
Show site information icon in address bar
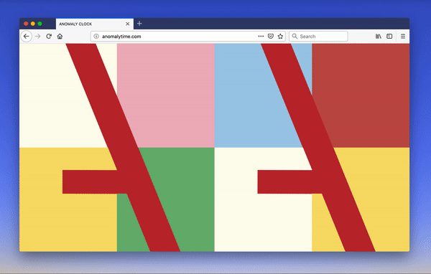(x=96, y=37)
